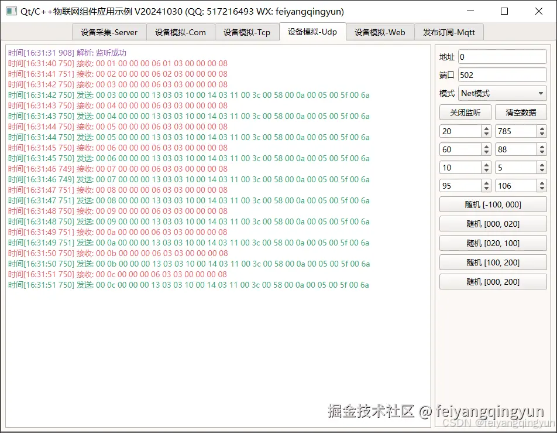
Task: Switch to the 设备采集-Server tab
Action: [109, 32]
